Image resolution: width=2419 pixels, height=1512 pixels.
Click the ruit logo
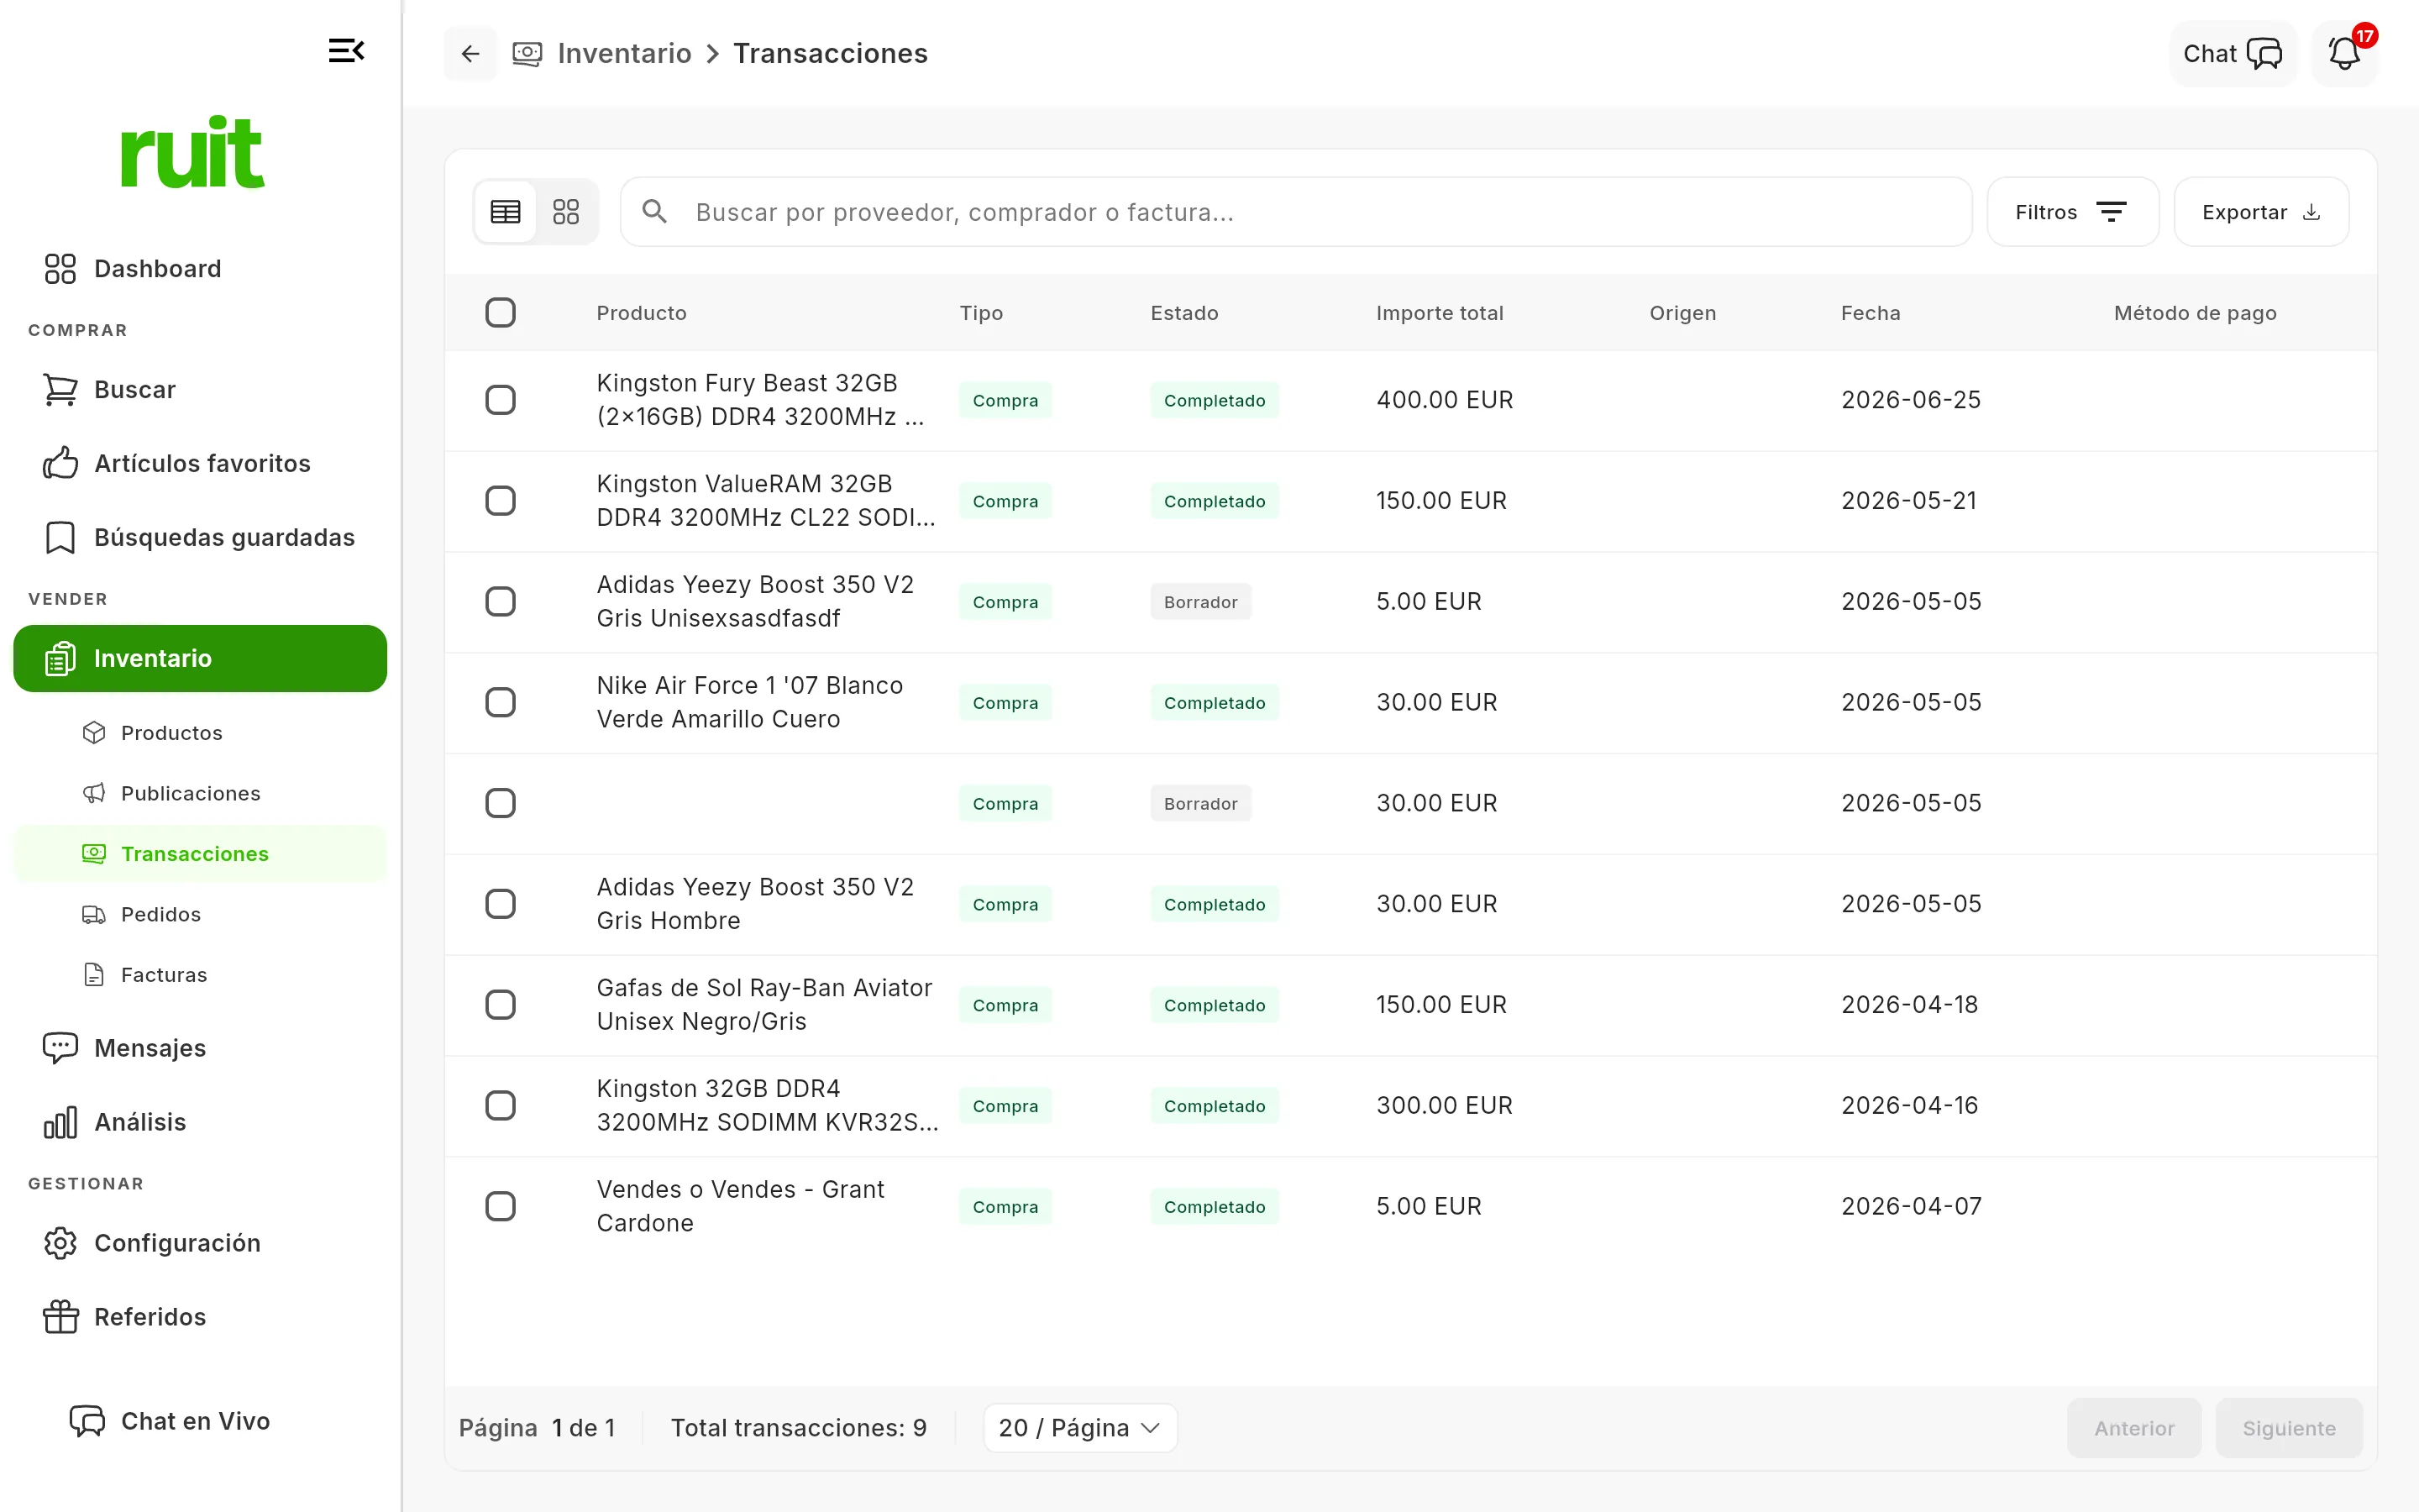tap(193, 152)
